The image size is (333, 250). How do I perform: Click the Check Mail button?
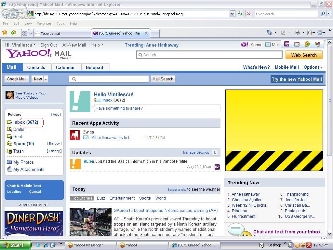(17, 79)
